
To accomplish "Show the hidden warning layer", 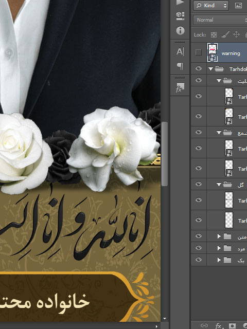I will (x=199, y=52).
